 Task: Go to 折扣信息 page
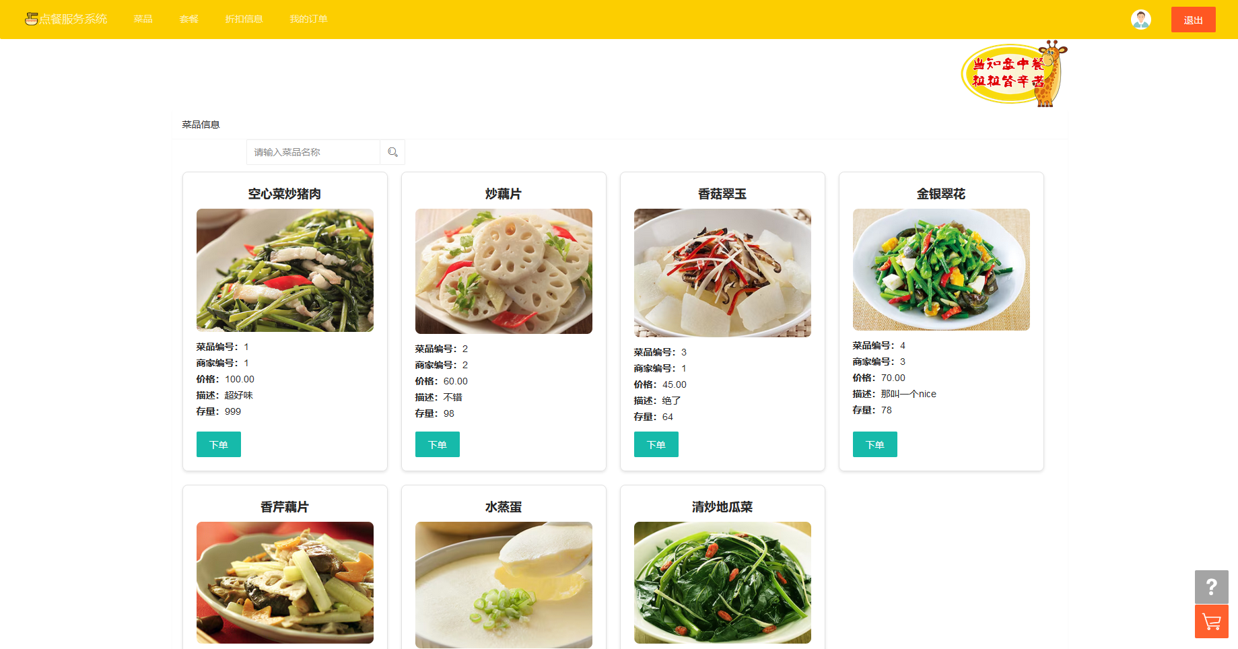244,19
